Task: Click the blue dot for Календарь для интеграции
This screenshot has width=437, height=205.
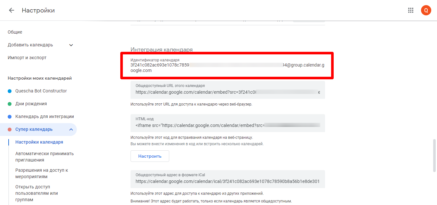Action: [10, 117]
